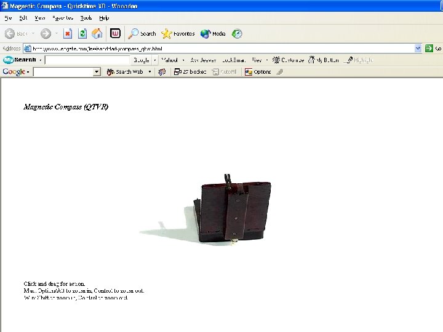Stop page loading with red X icon
This screenshot has height=332, width=443.
point(68,34)
